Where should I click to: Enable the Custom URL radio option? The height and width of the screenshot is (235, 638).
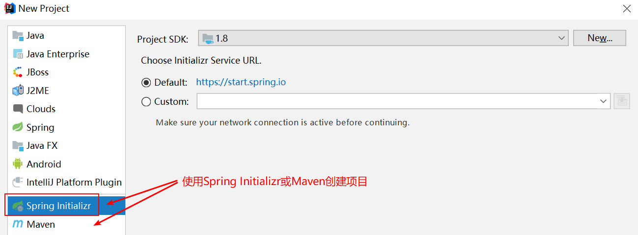(146, 102)
